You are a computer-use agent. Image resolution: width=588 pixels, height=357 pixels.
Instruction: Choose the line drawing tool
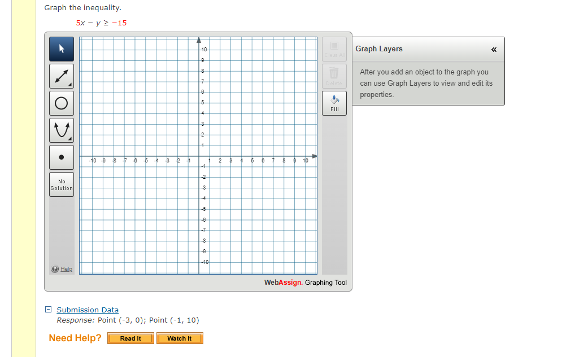tap(62, 76)
